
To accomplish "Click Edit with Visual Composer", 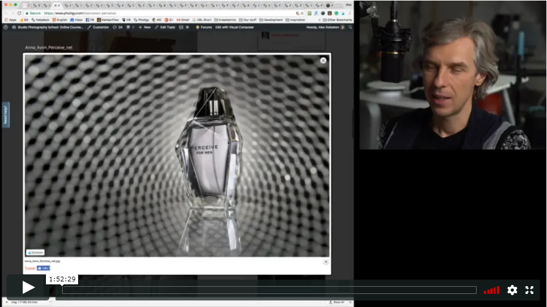I will click(234, 27).
